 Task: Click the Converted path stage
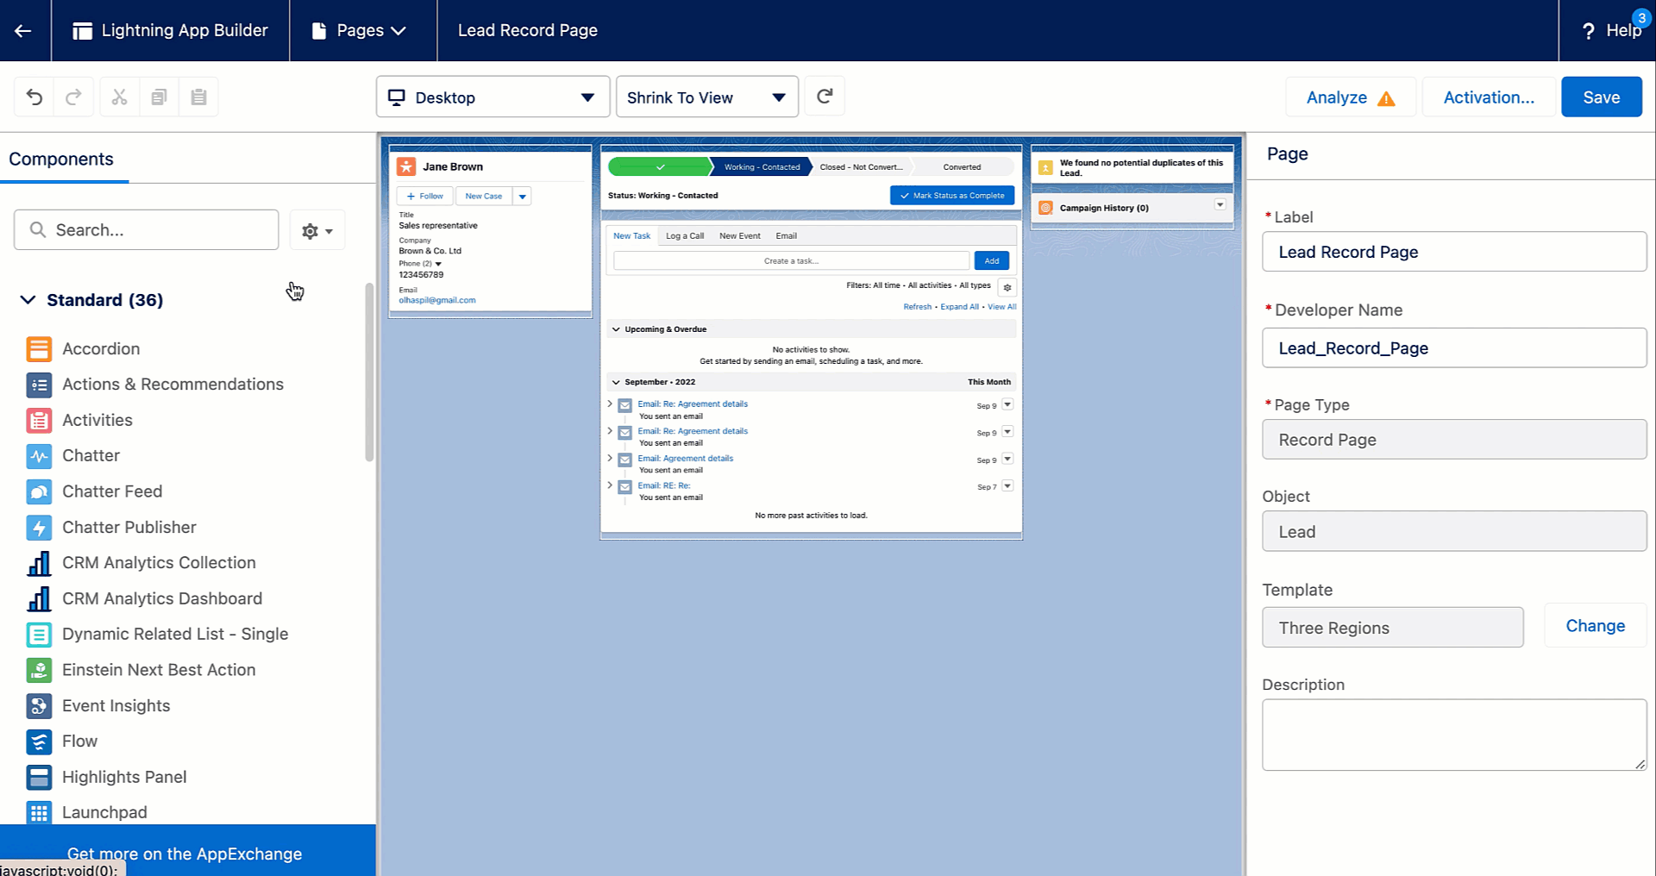click(x=962, y=167)
